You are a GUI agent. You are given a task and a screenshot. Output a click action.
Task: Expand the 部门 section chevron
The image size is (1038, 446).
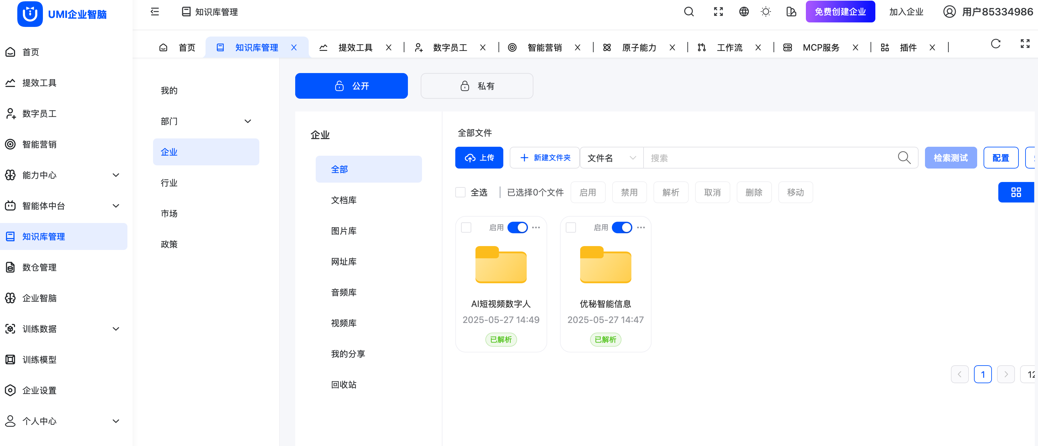pos(247,121)
